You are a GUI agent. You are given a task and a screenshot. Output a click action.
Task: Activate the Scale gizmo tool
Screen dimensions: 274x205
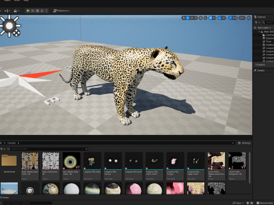196,18
